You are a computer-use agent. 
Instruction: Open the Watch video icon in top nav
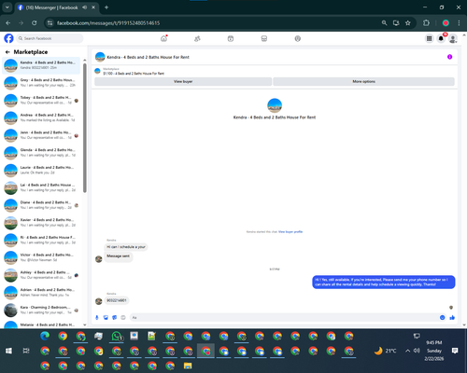[x=231, y=38]
